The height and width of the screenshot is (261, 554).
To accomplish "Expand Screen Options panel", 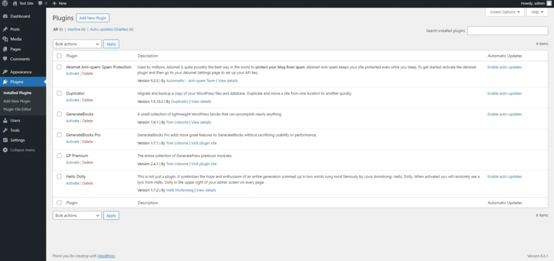I will tap(505, 12).
